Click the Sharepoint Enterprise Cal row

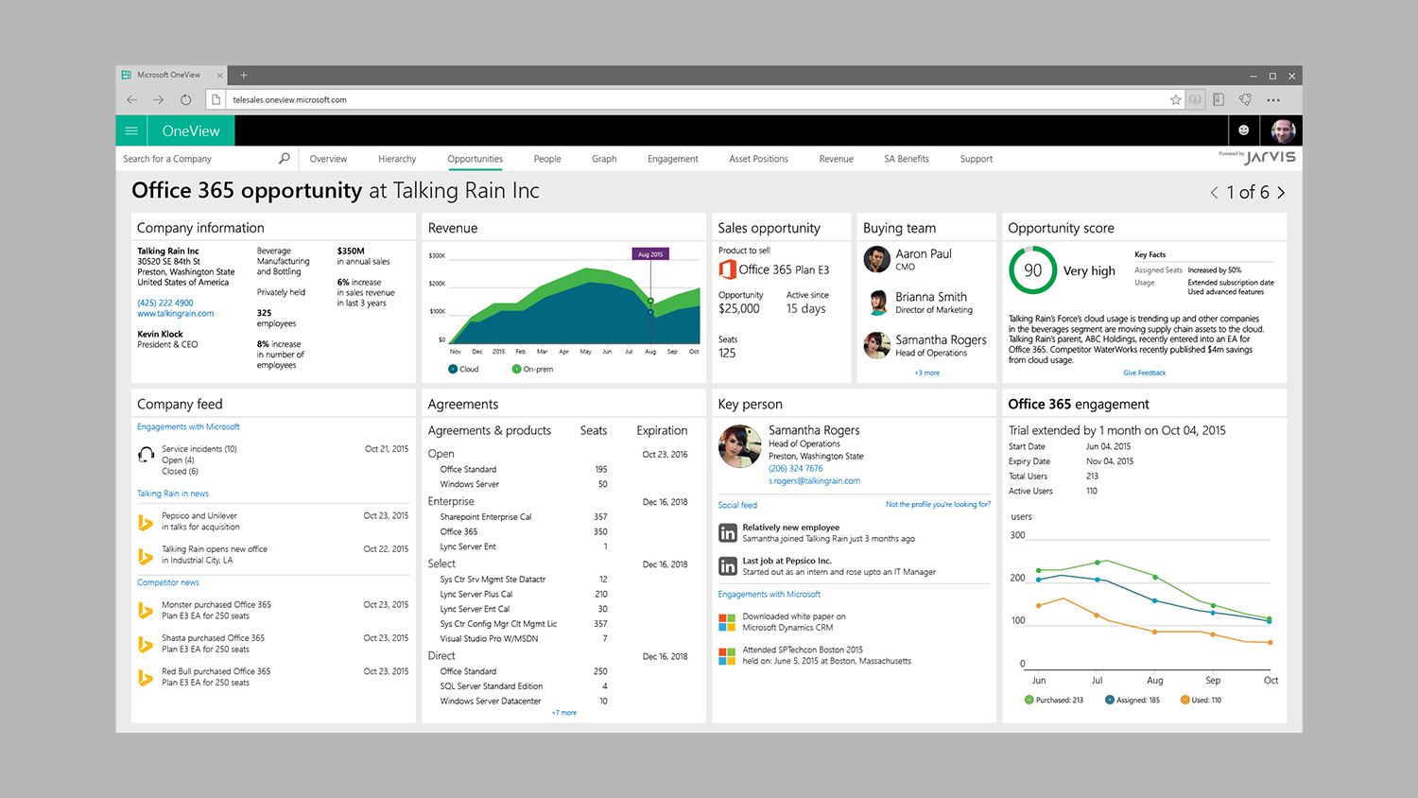coord(524,517)
